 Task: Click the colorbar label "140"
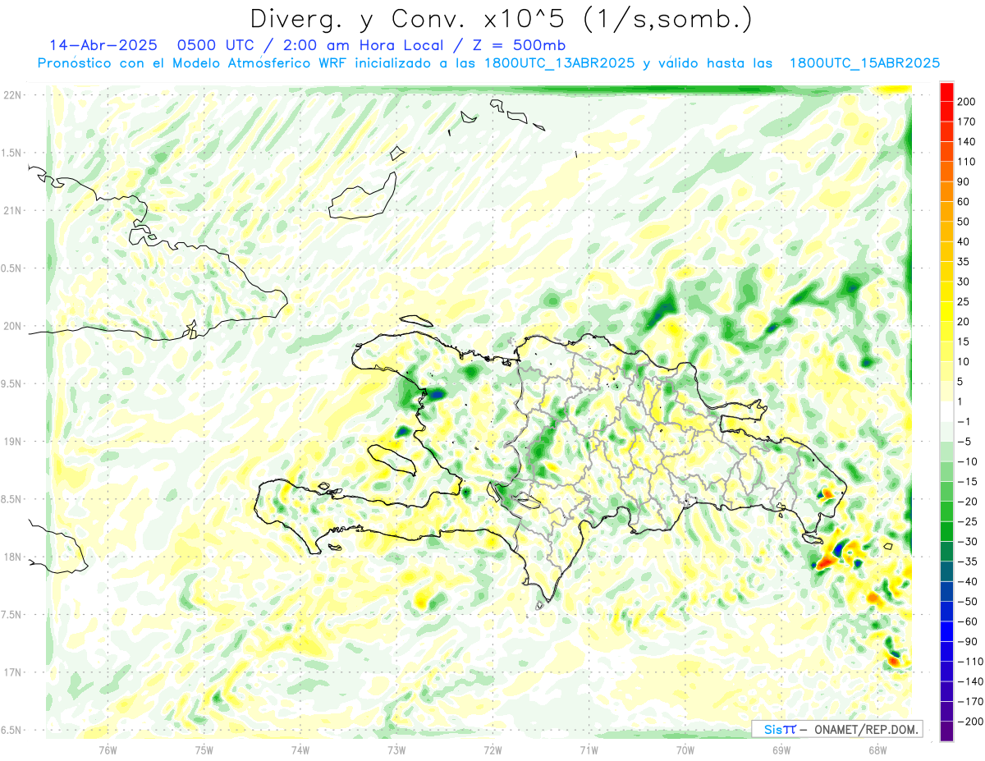click(966, 142)
